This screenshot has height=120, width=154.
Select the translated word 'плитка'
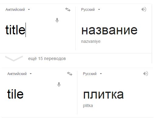(x=103, y=95)
